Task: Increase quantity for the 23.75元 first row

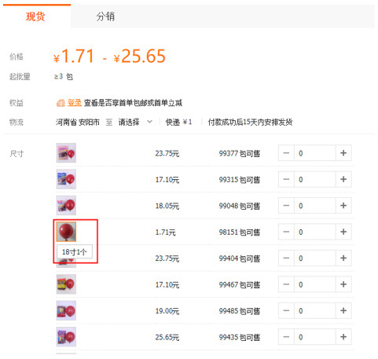Action: click(343, 153)
